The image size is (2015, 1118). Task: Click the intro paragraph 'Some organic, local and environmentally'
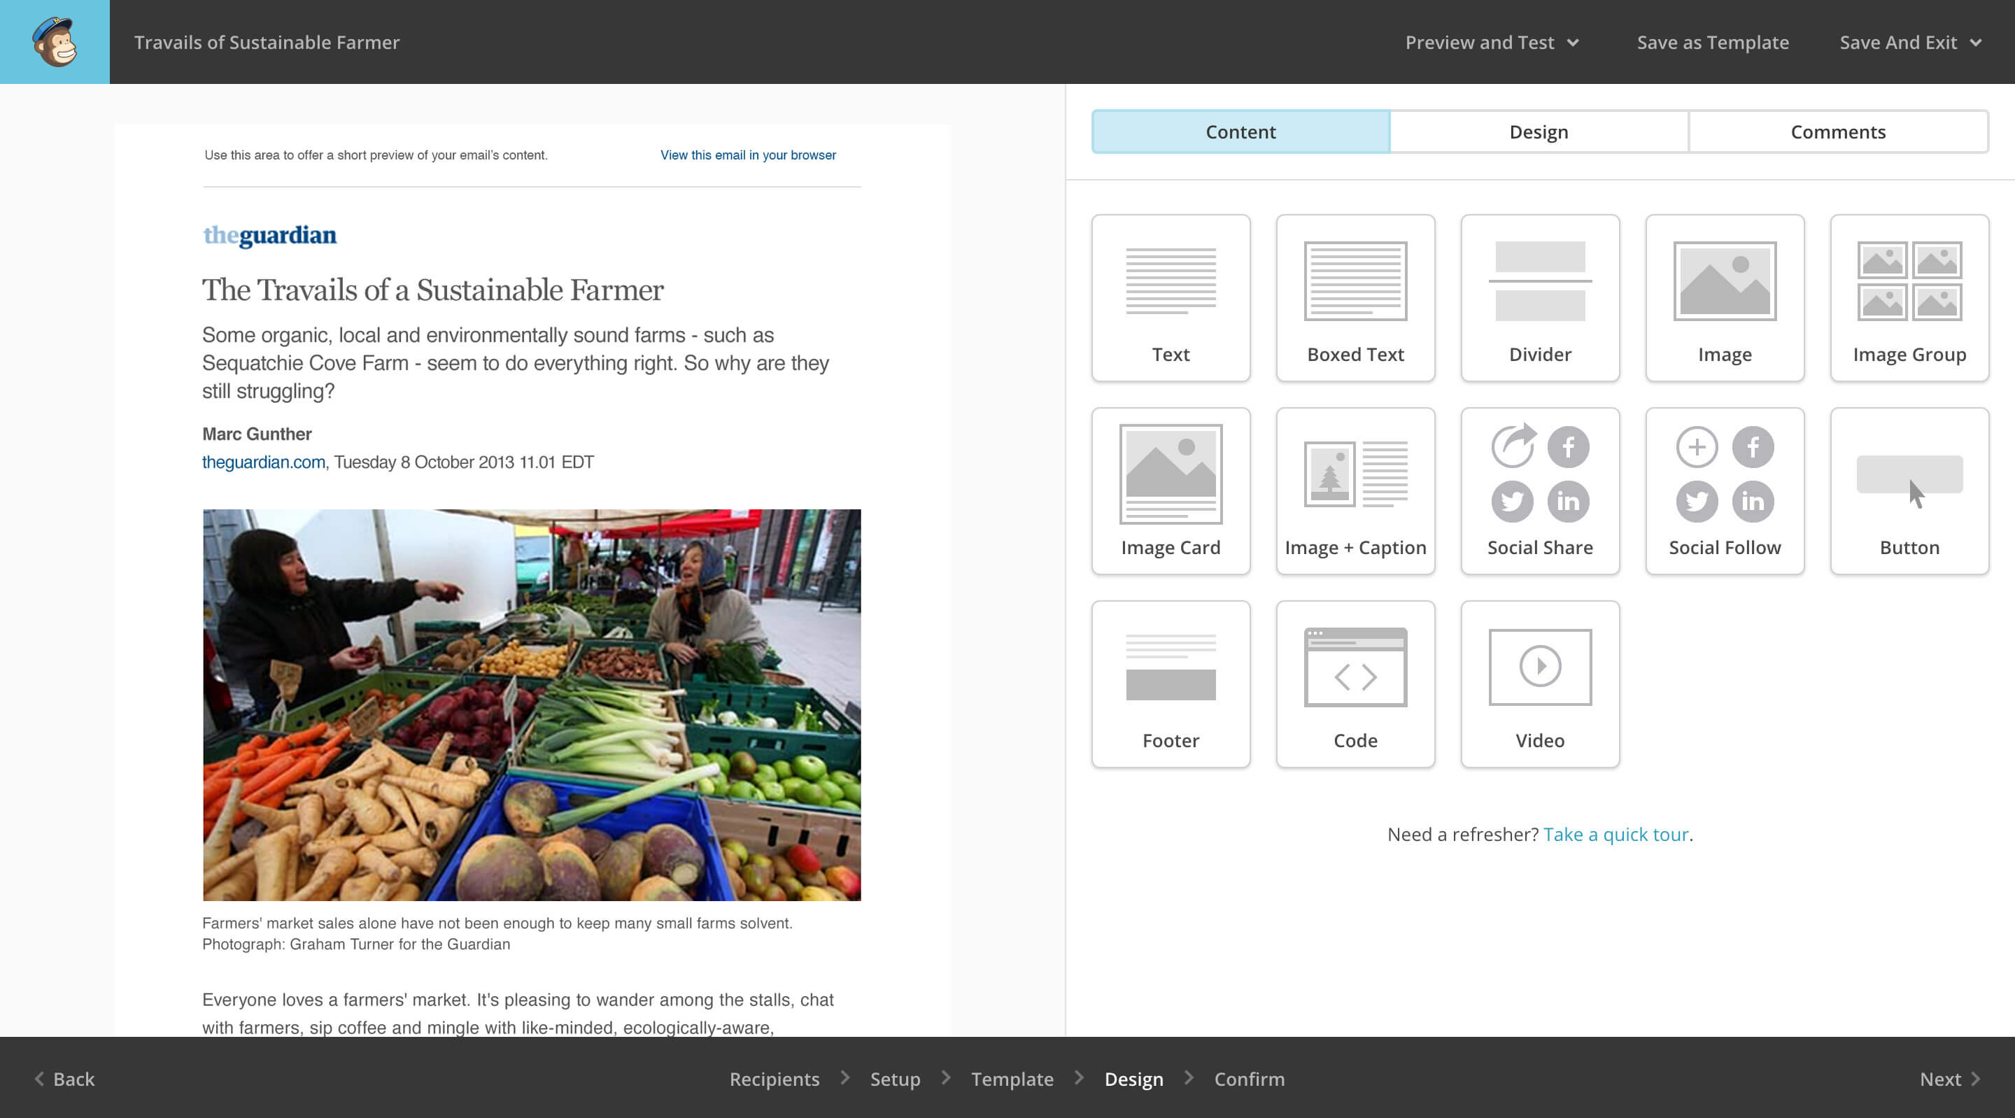point(516,363)
